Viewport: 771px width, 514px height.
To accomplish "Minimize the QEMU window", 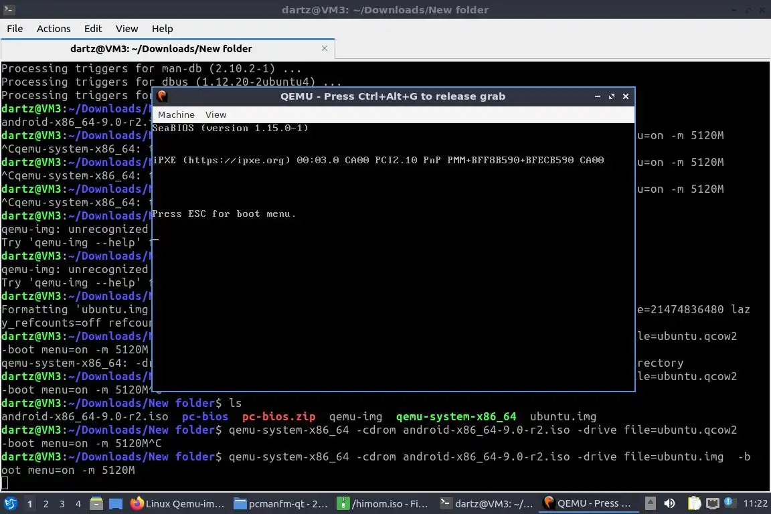I will point(598,96).
